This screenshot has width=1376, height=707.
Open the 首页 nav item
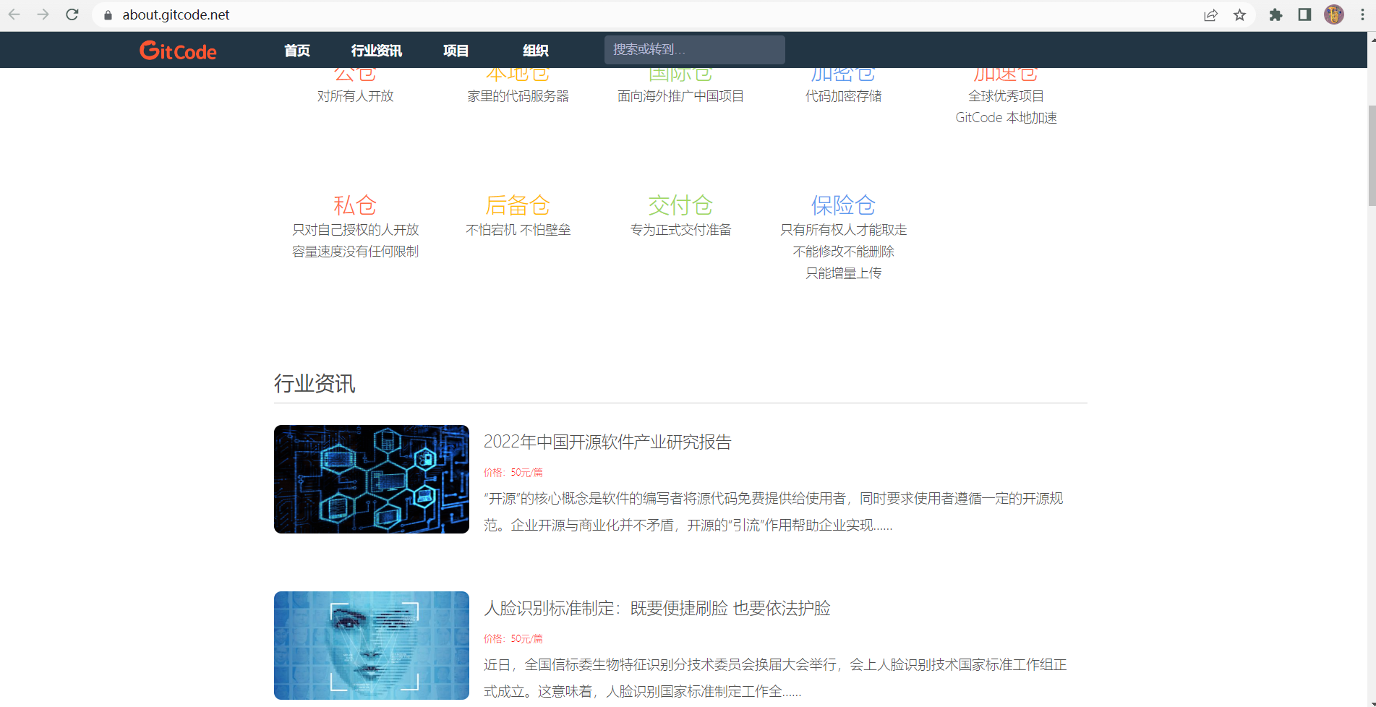297,51
